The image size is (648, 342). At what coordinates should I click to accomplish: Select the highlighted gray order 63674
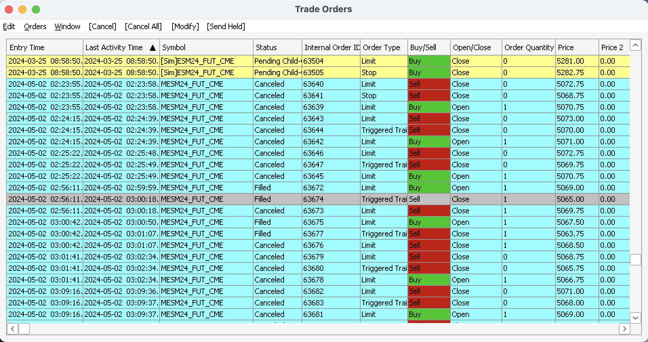pos(318,199)
